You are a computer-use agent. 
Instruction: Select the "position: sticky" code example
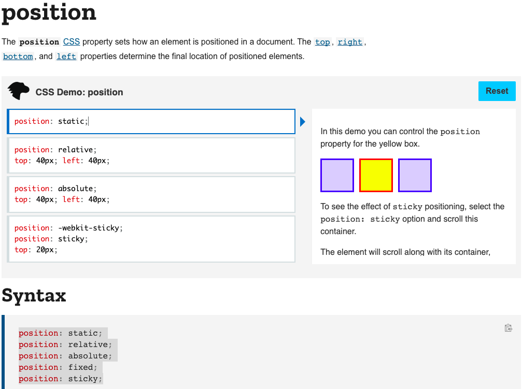(151, 239)
